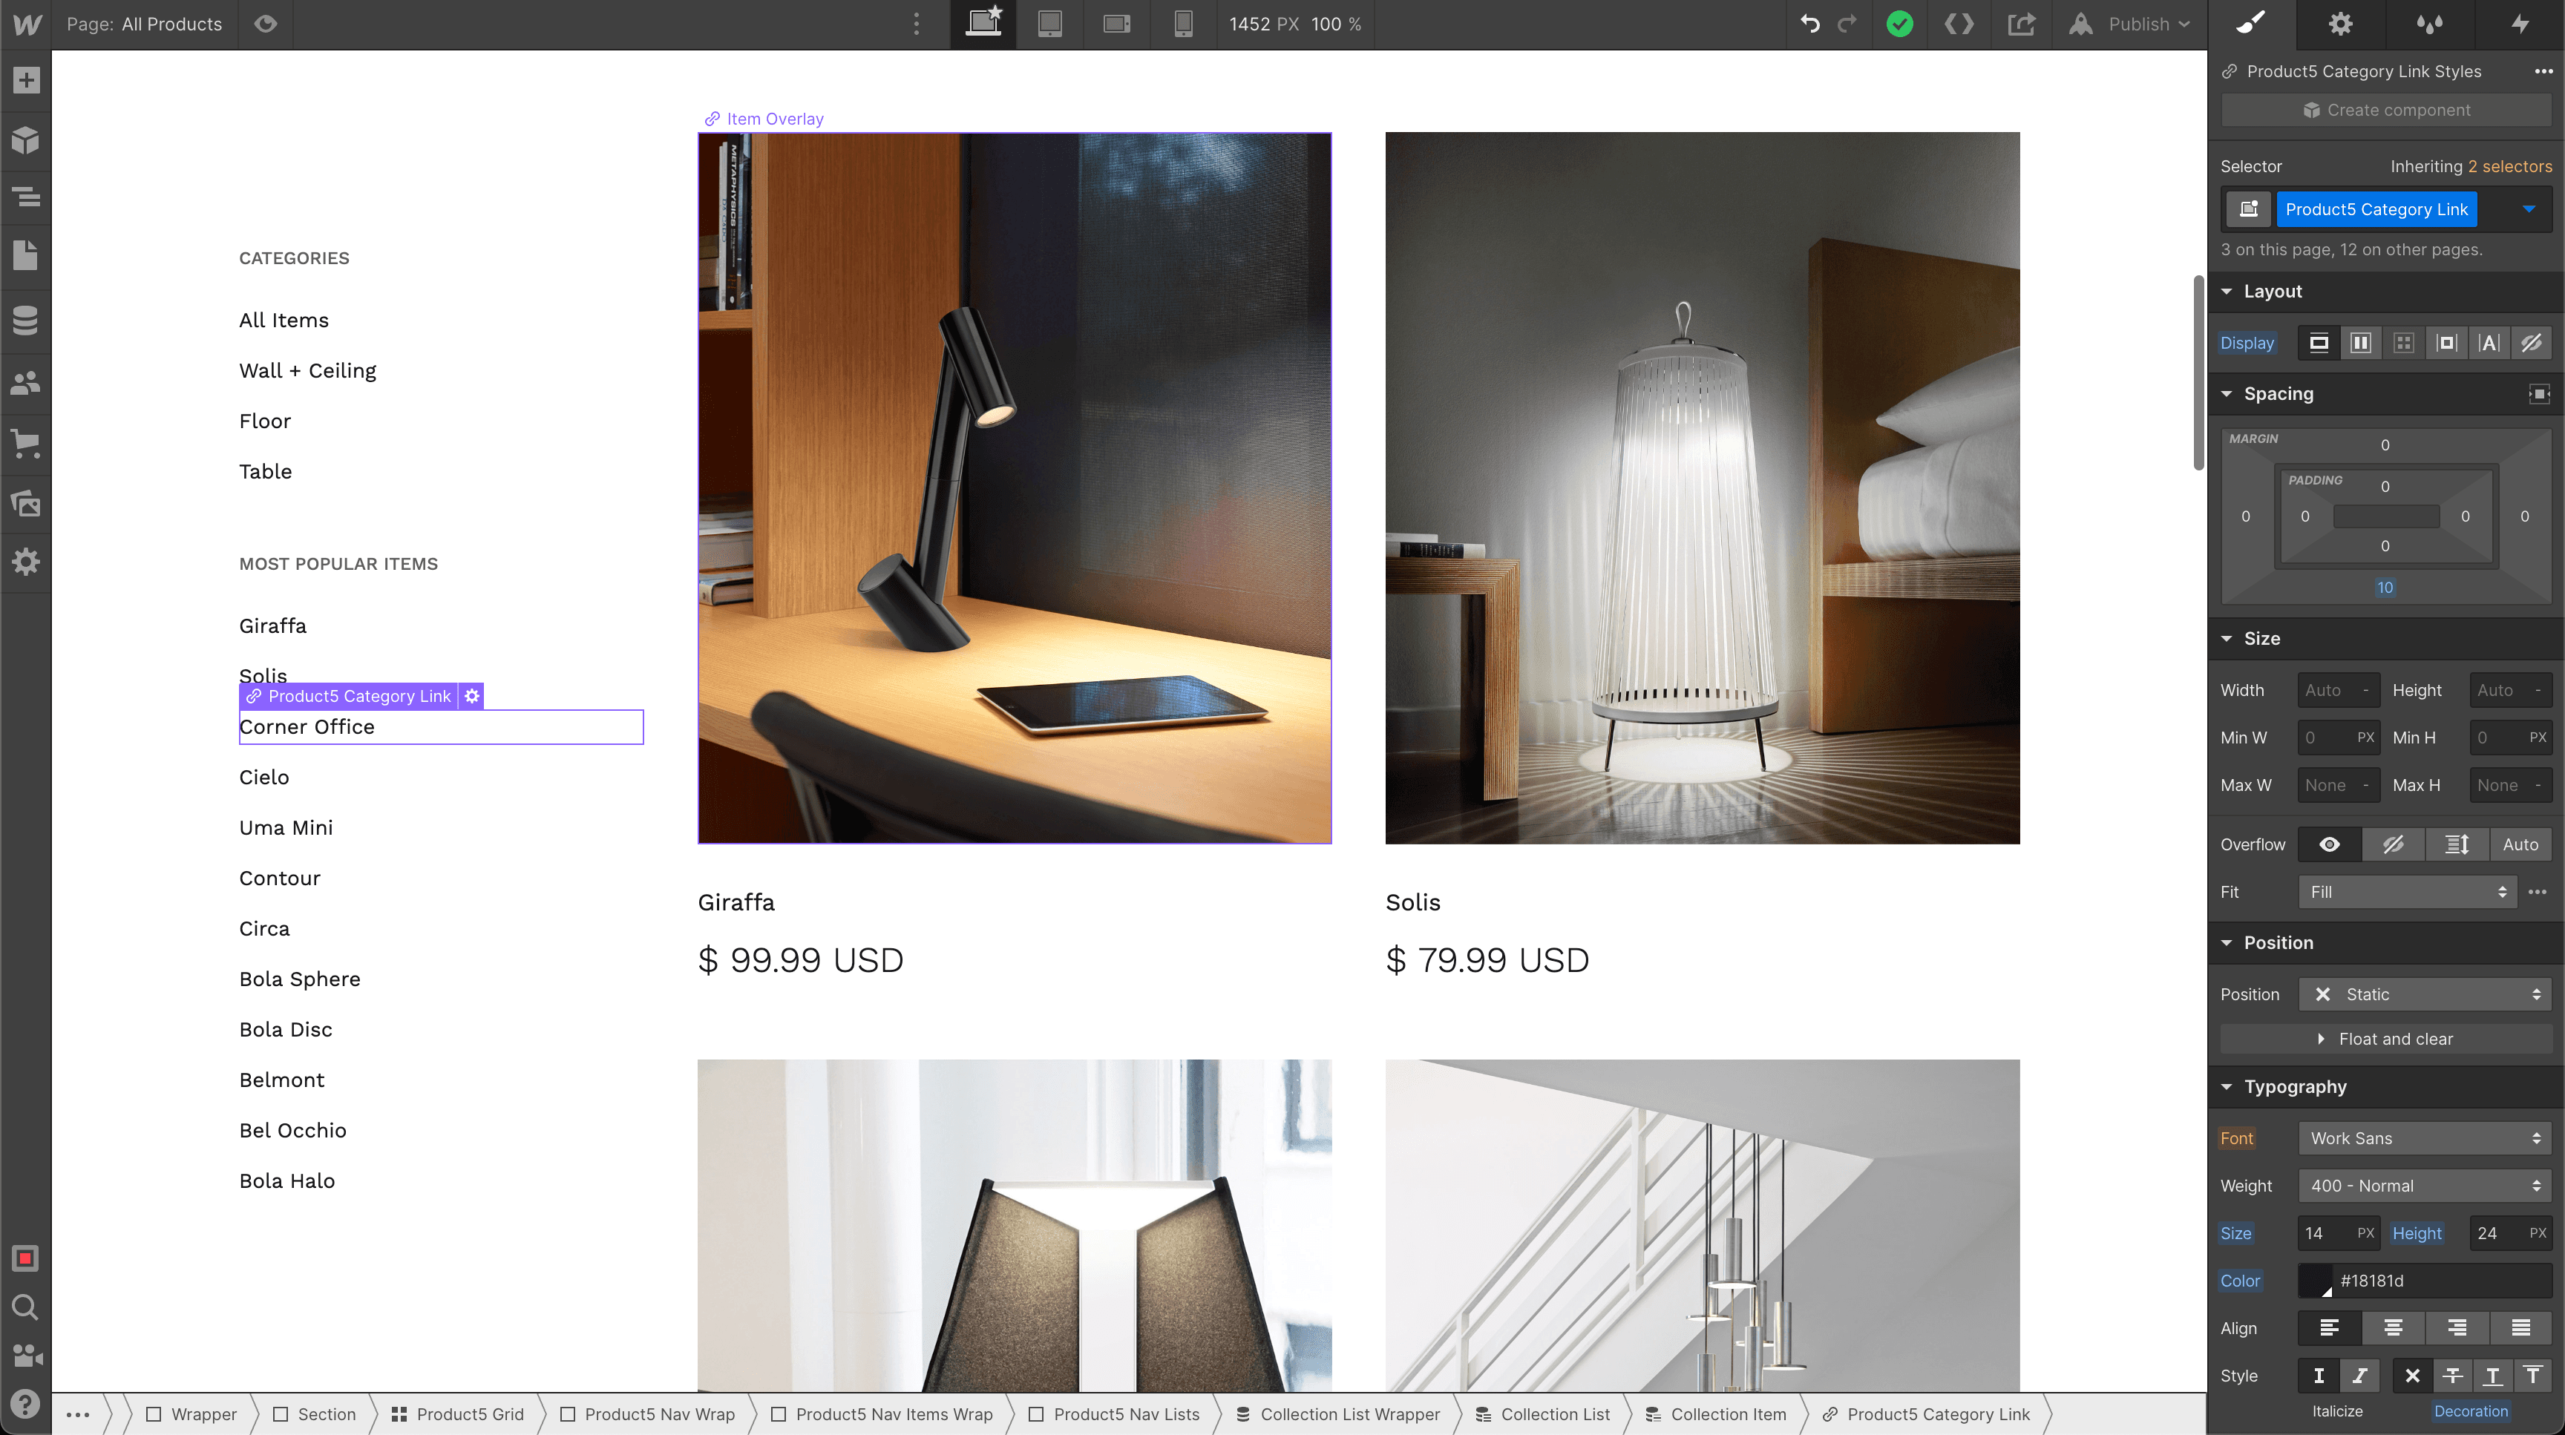Click the share/export icon in toolbar

coord(2021,23)
